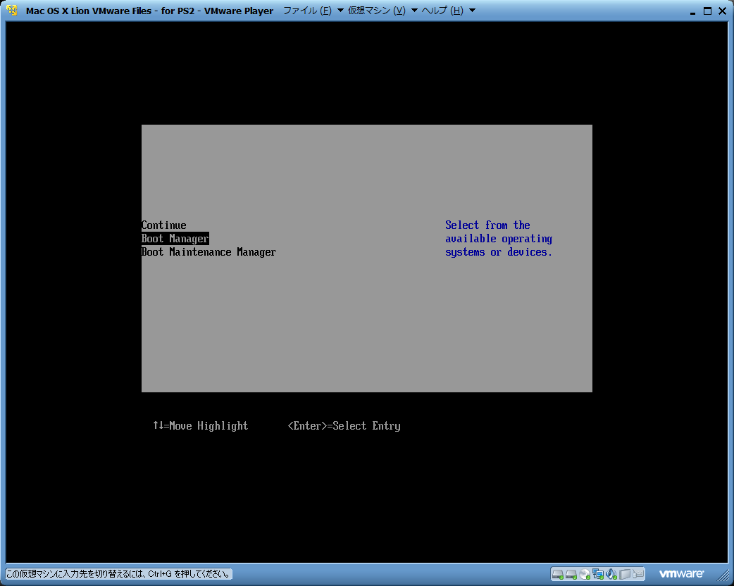Image resolution: width=734 pixels, height=586 pixels.
Task: Click the Ctrl+G status bar message
Action: click(x=119, y=574)
